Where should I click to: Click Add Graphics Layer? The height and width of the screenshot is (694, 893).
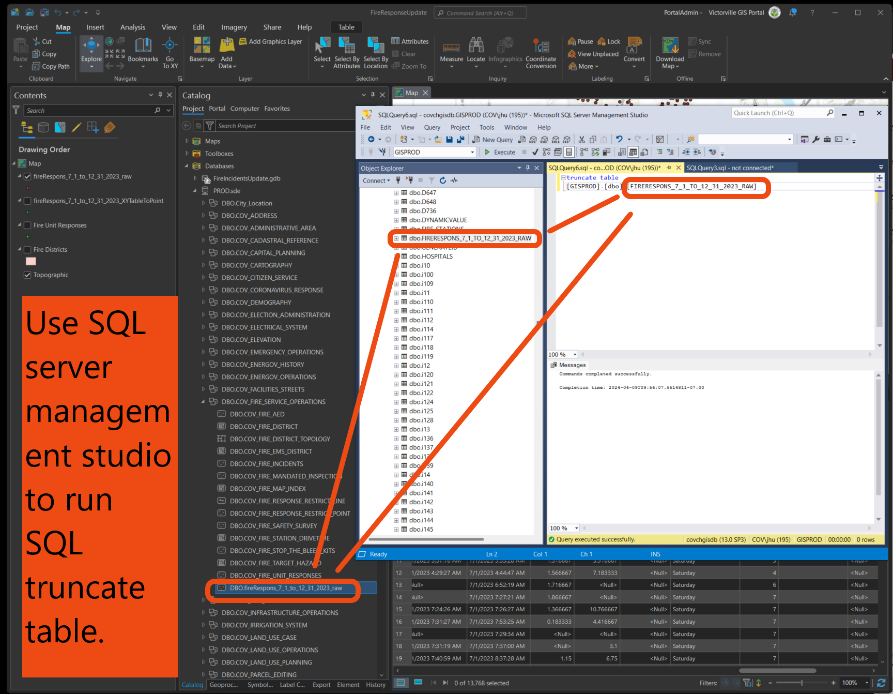pos(270,41)
